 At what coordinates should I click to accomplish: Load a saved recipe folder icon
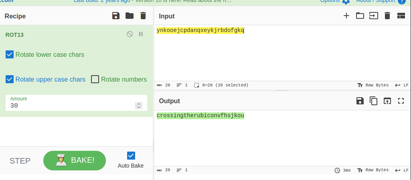(130, 16)
